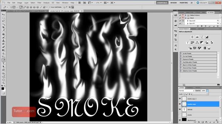
Task: Open the Filter menu
Action: point(39,3)
